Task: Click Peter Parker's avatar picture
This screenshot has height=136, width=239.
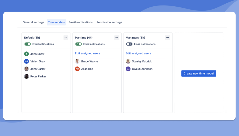Action: (26, 76)
